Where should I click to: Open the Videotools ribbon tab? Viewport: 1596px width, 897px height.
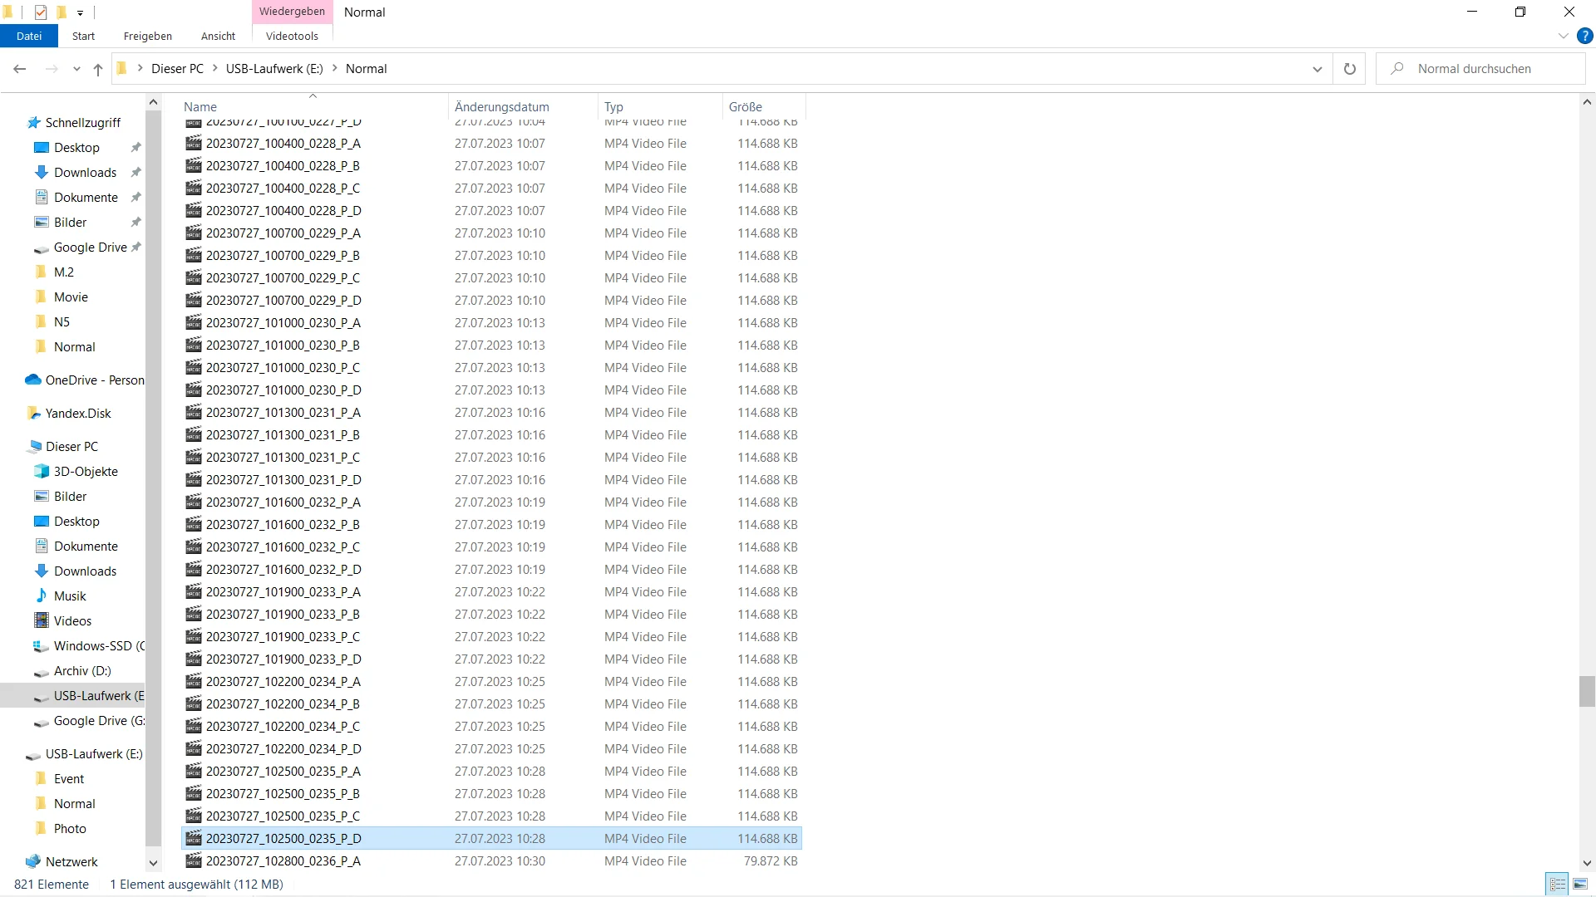coord(292,36)
